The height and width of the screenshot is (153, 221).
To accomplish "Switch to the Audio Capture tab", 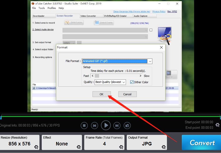I will coord(145,16).
